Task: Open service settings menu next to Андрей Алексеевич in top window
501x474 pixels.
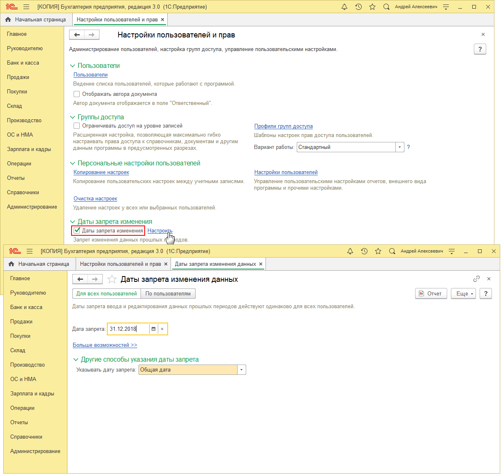Action: 446,7
